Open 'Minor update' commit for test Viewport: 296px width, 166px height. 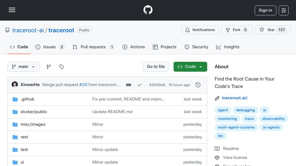[105, 150]
